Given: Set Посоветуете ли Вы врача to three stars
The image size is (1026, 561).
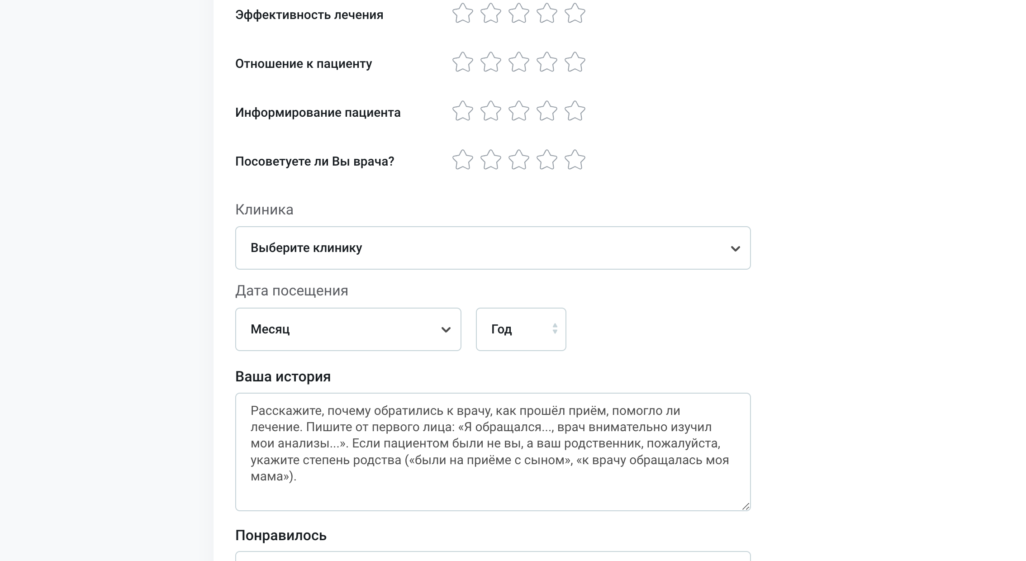Looking at the screenshot, I should pos(519,160).
